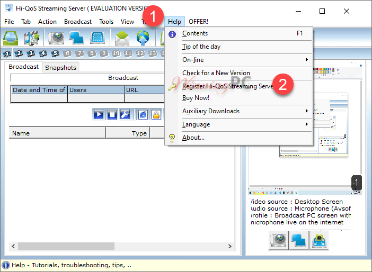Click the info icon in status bar

pos(5,265)
